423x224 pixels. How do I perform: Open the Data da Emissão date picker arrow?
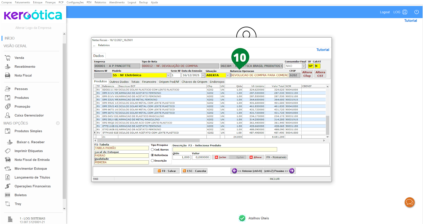203,75
